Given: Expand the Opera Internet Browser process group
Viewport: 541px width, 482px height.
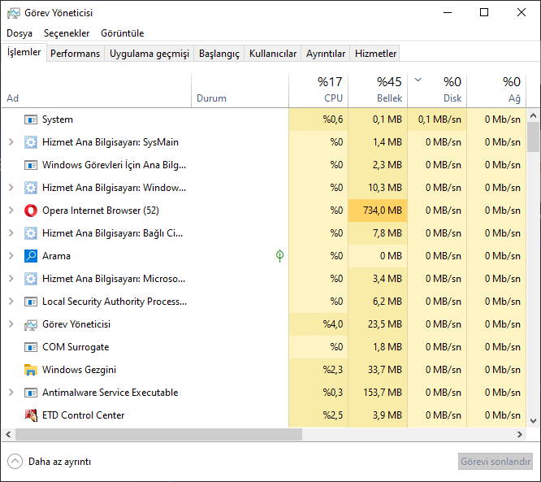Looking at the screenshot, I should tap(11, 211).
